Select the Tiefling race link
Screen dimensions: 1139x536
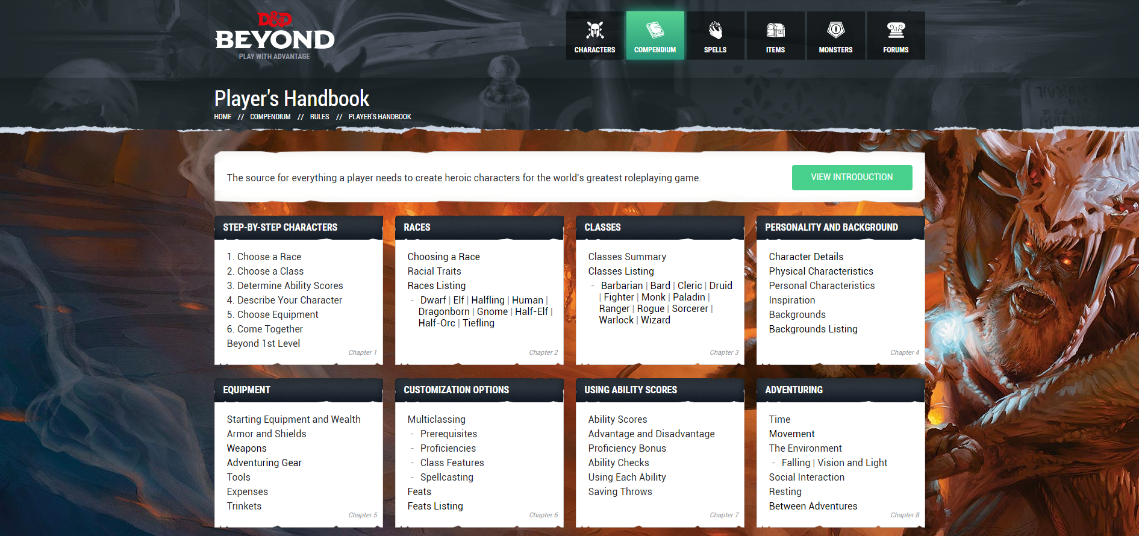[478, 323]
